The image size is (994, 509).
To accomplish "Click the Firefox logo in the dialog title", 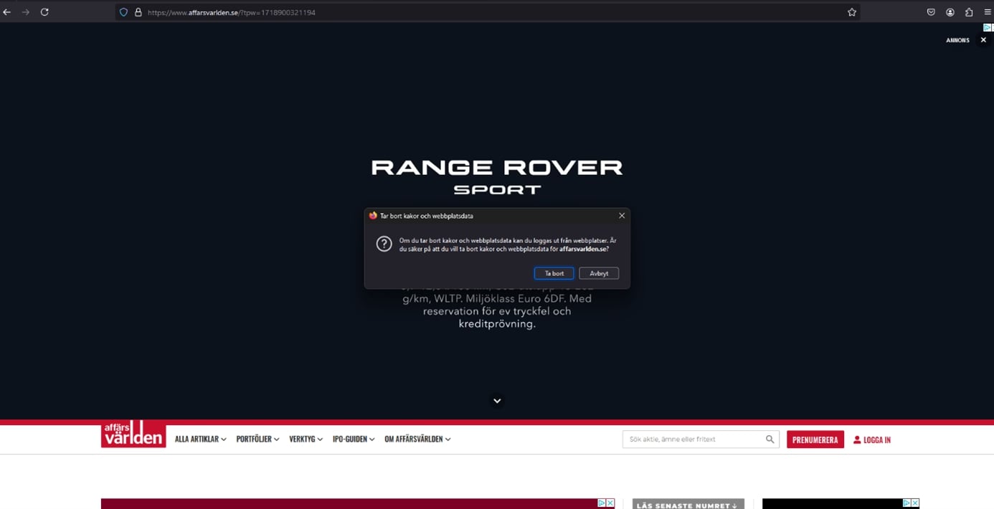I will coord(373,216).
